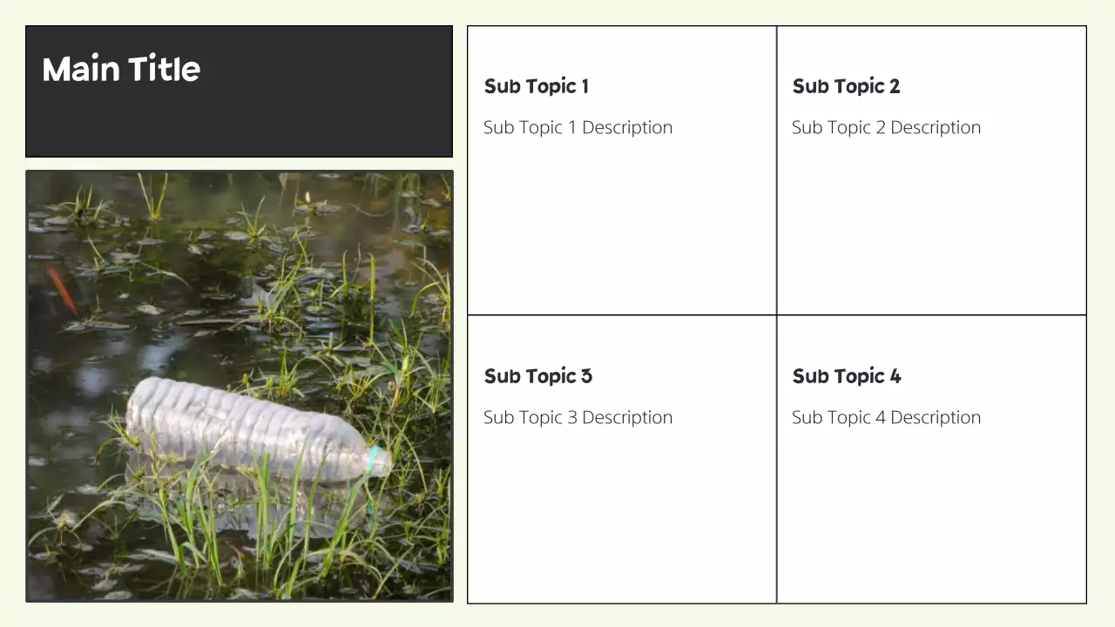The width and height of the screenshot is (1115, 627).
Task: Click the dark banner area below Main Title
Action: (239, 126)
